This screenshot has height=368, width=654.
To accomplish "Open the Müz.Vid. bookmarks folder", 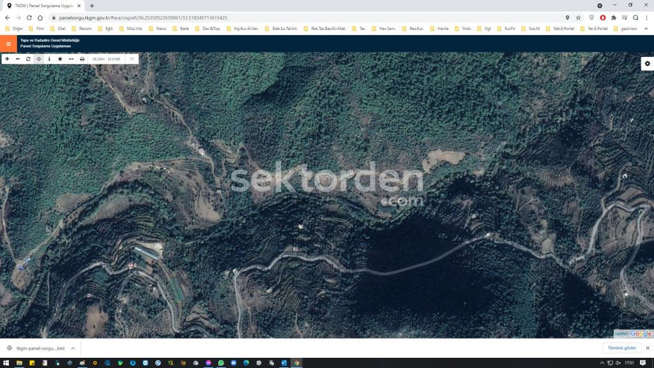I will click(x=131, y=28).
